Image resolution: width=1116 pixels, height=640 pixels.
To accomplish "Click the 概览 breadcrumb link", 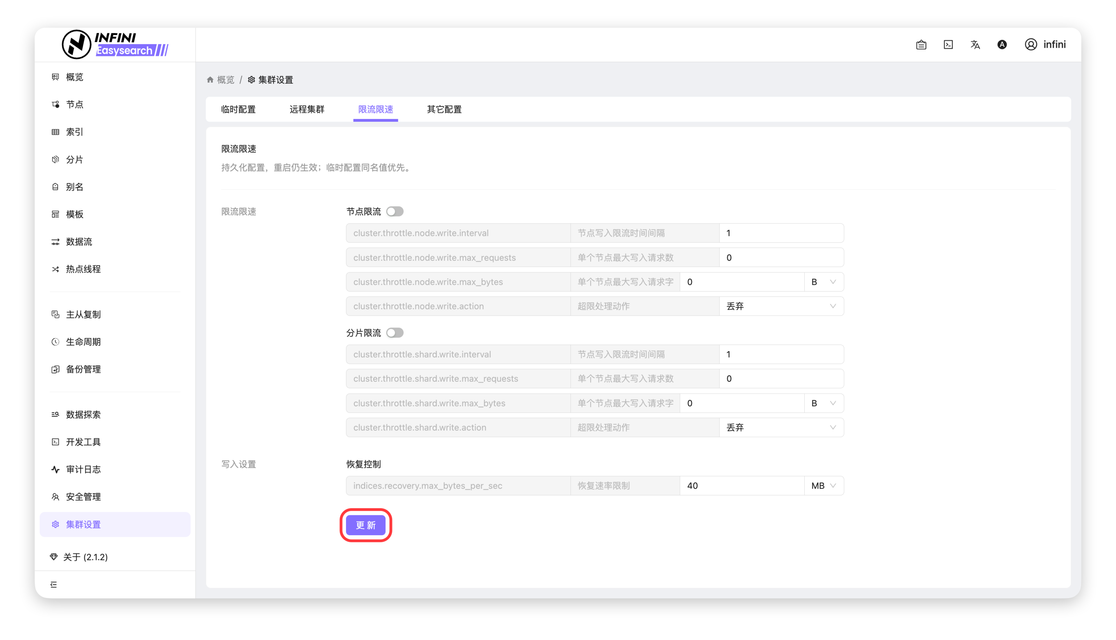I will tap(225, 79).
